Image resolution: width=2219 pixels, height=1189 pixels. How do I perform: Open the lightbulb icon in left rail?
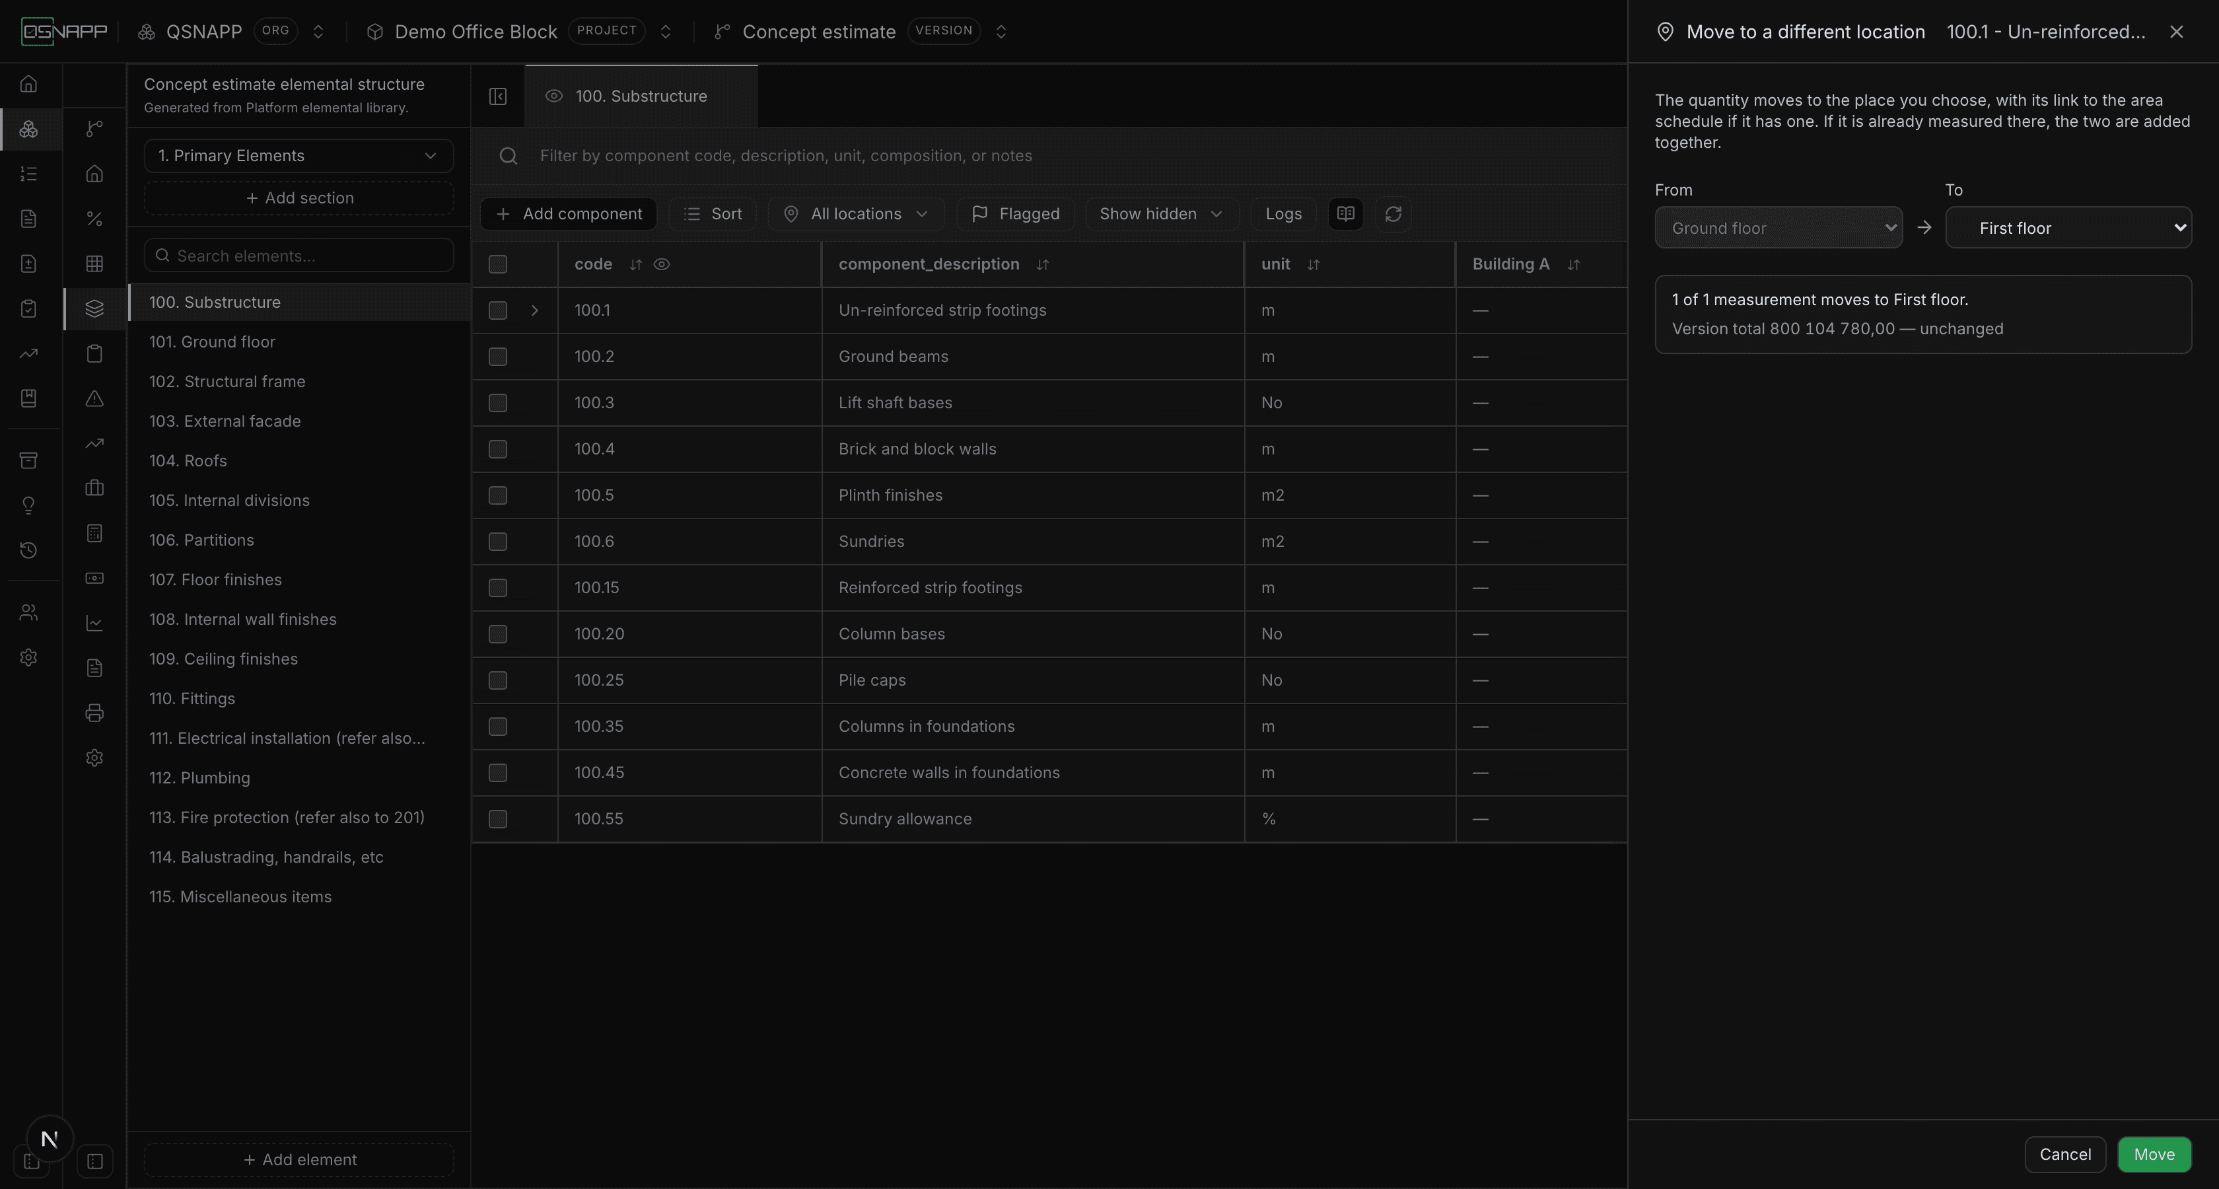28,505
